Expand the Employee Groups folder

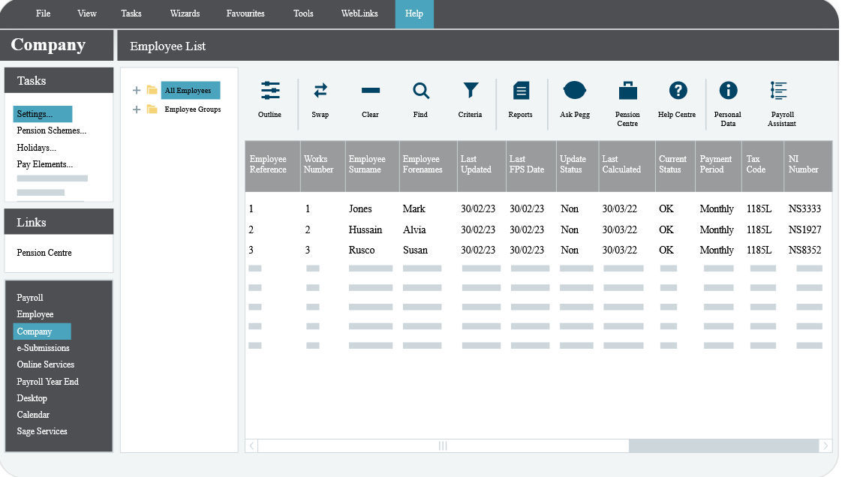tap(136, 109)
